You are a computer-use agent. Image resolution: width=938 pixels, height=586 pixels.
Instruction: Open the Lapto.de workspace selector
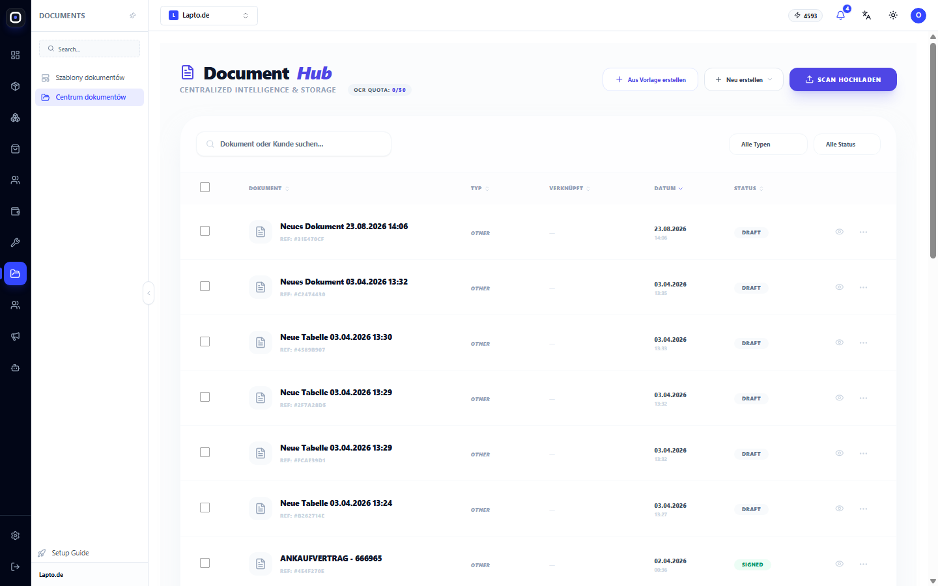coord(209,16)
